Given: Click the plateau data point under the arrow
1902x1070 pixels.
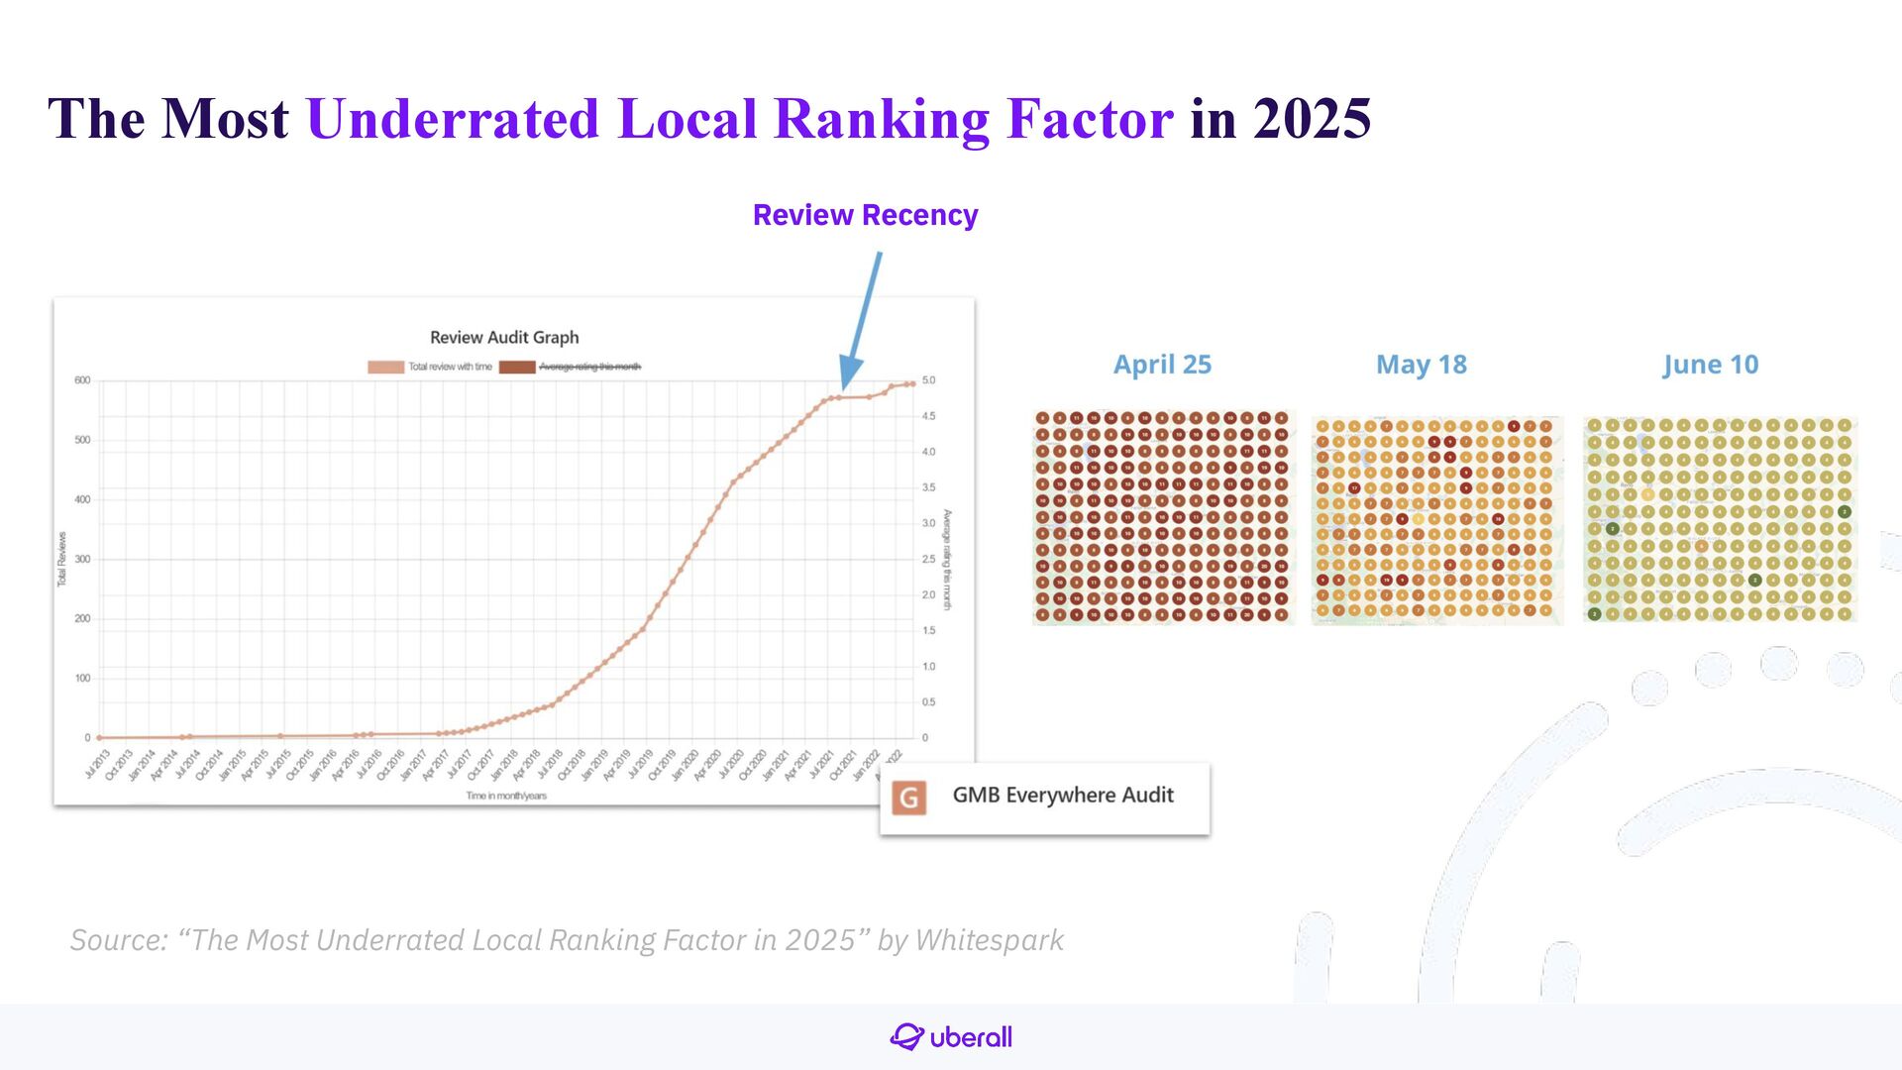Looking at the screenshot, I should [x=839, y=398].
